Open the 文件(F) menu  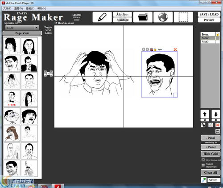pos(7,8)
